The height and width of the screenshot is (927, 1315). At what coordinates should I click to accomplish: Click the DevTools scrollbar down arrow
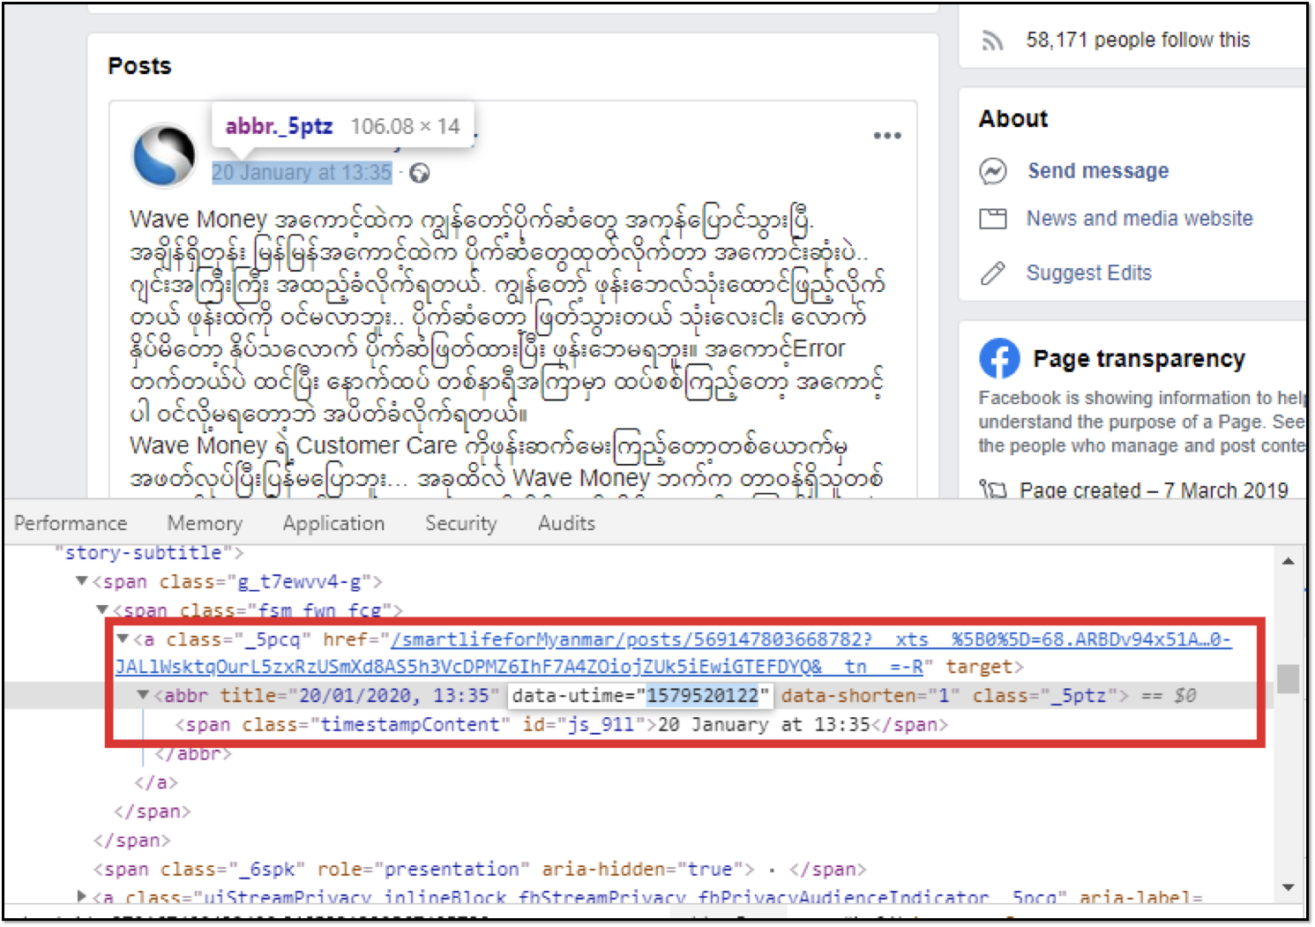[1289, 887]
